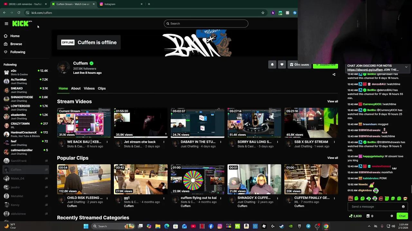Play the Current Stream video thumbnail

tap(84, 123)
